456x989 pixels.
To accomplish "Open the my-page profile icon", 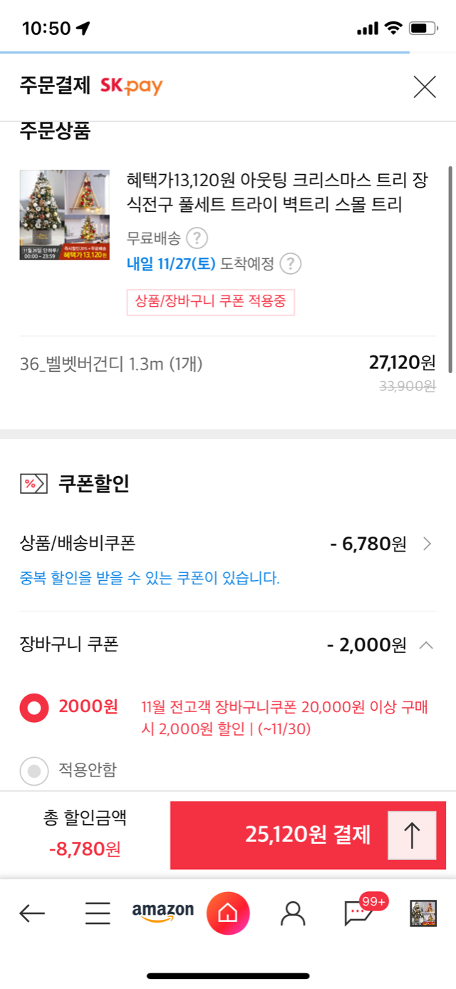I will point(293,913).
